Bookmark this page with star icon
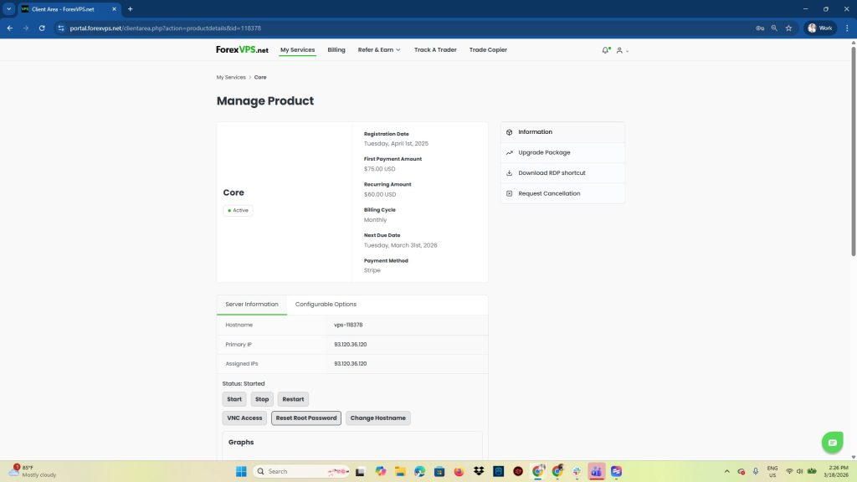The width and height of the screenshot is (857, 482). (788, 28)
